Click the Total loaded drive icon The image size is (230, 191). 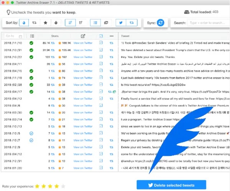click(187, 12)
